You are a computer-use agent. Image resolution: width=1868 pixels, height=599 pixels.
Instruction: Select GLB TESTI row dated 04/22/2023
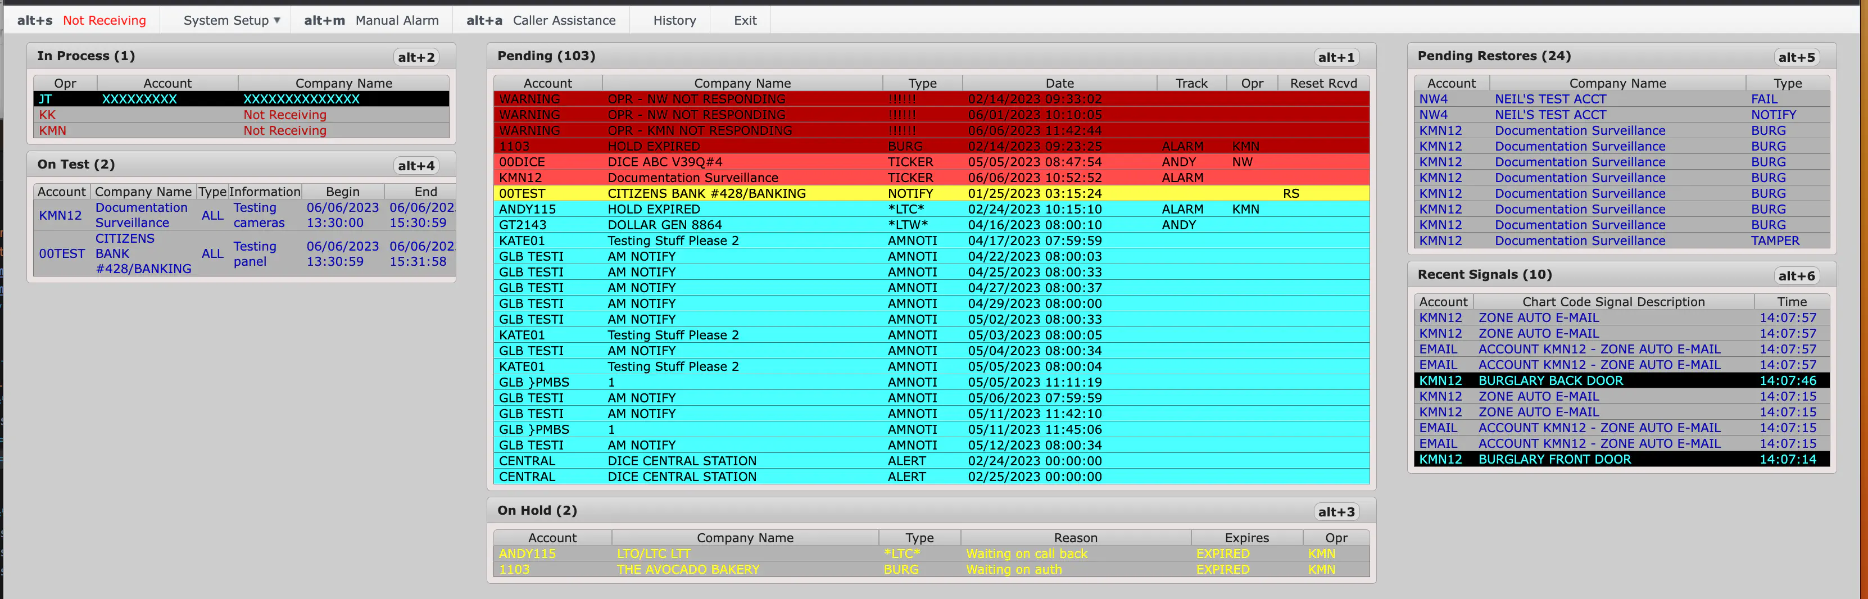click(x=931, y=257)
